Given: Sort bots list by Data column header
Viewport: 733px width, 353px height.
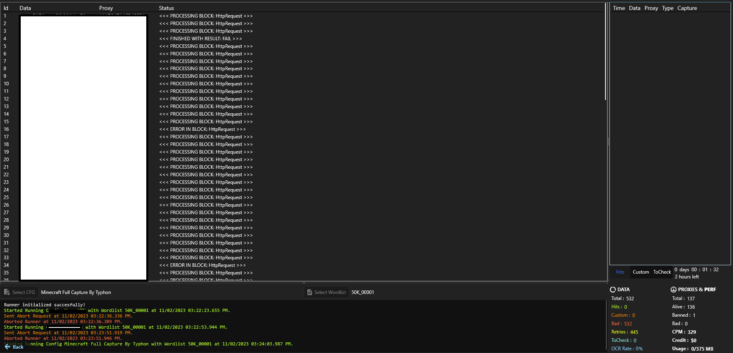Looking at the screenshot, I should 25,8.
